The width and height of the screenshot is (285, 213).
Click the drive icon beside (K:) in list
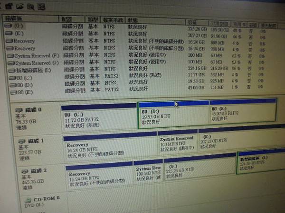pyautogui.click(x=9, y=33)
